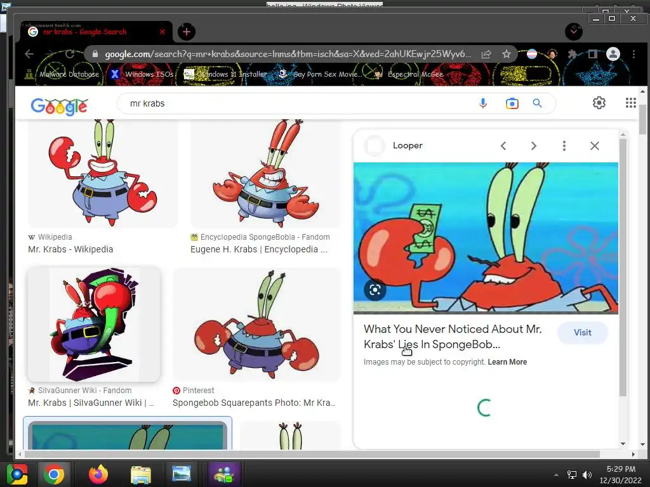This screenshot has width=650, height=487.
Task: Open Chrome from the taskbar
Action: coord(54,474)
